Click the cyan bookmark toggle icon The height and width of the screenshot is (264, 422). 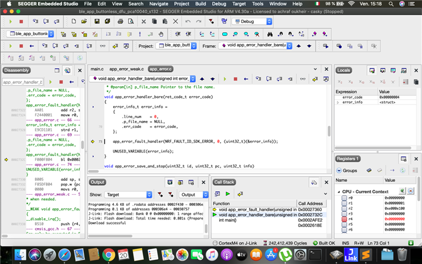224,34
